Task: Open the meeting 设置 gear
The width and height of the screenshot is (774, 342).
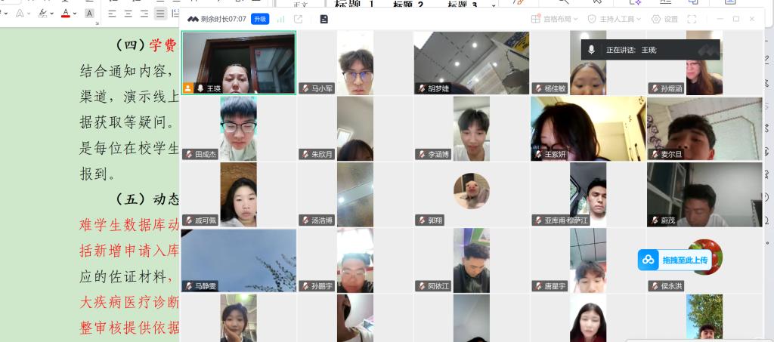Action: tap(664, 19)
